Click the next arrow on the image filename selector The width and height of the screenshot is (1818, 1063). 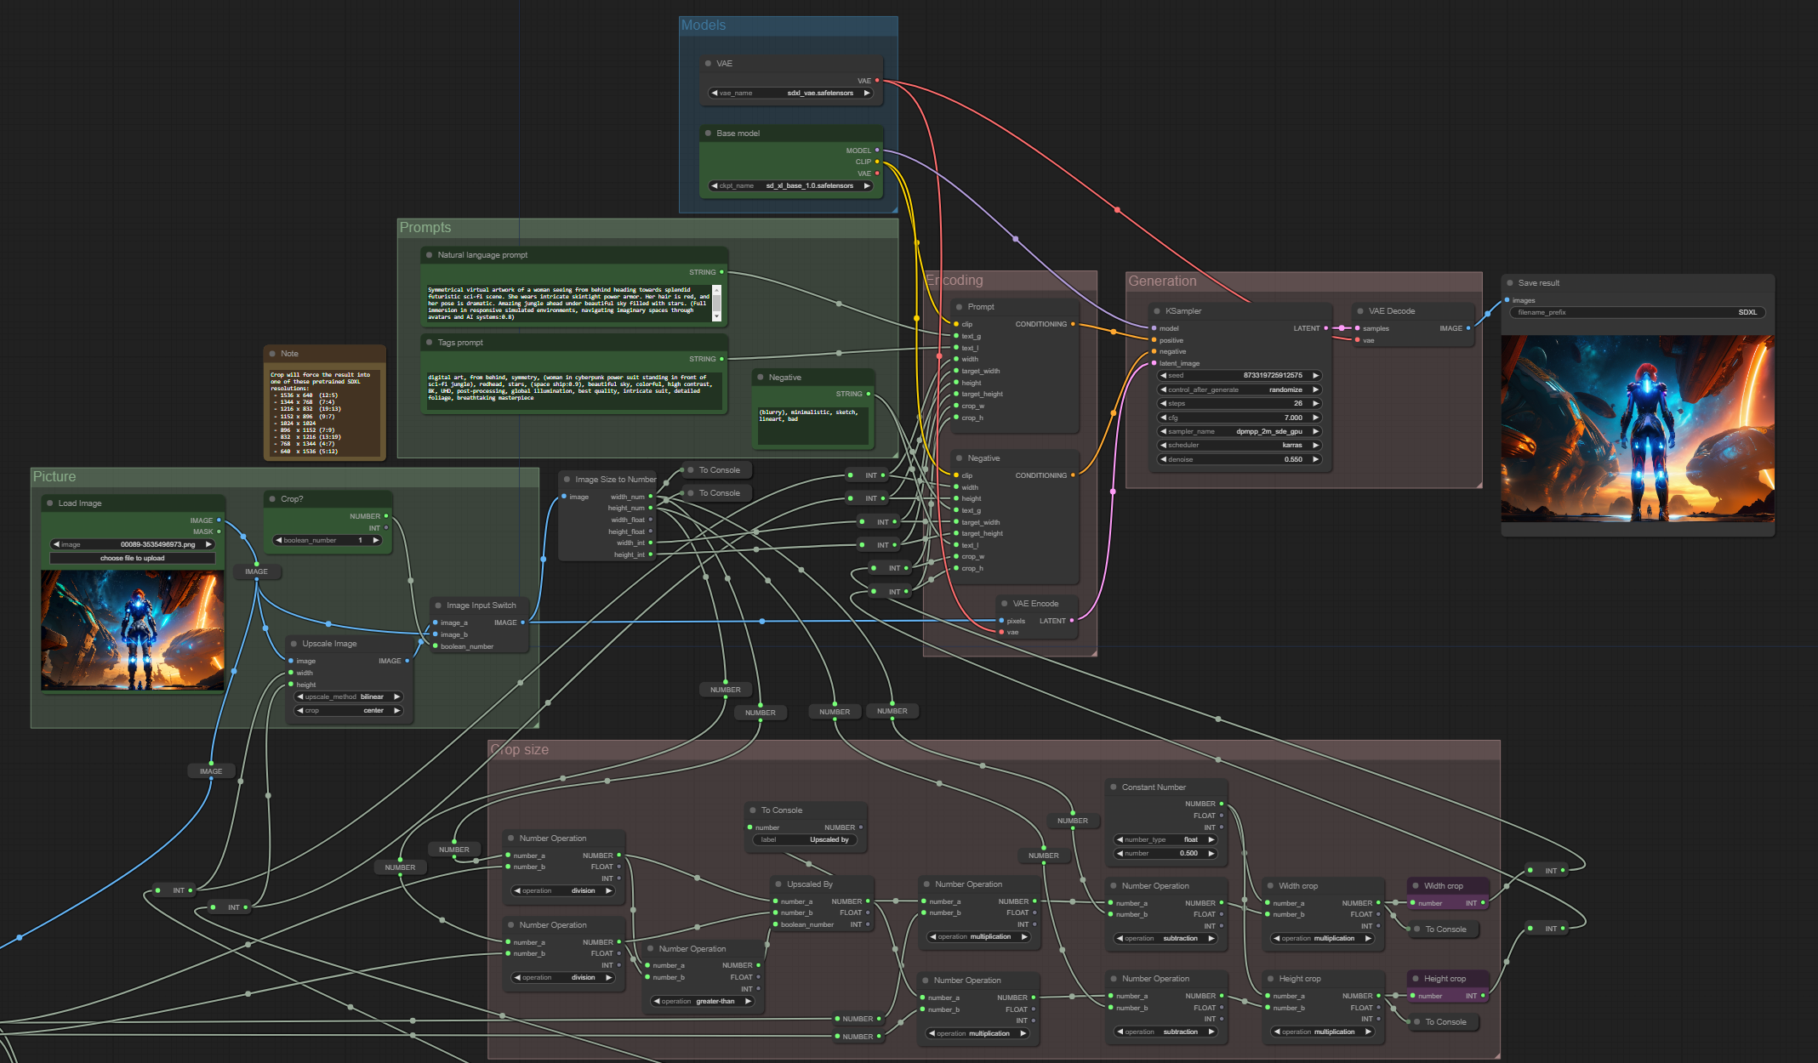[208, 544]
